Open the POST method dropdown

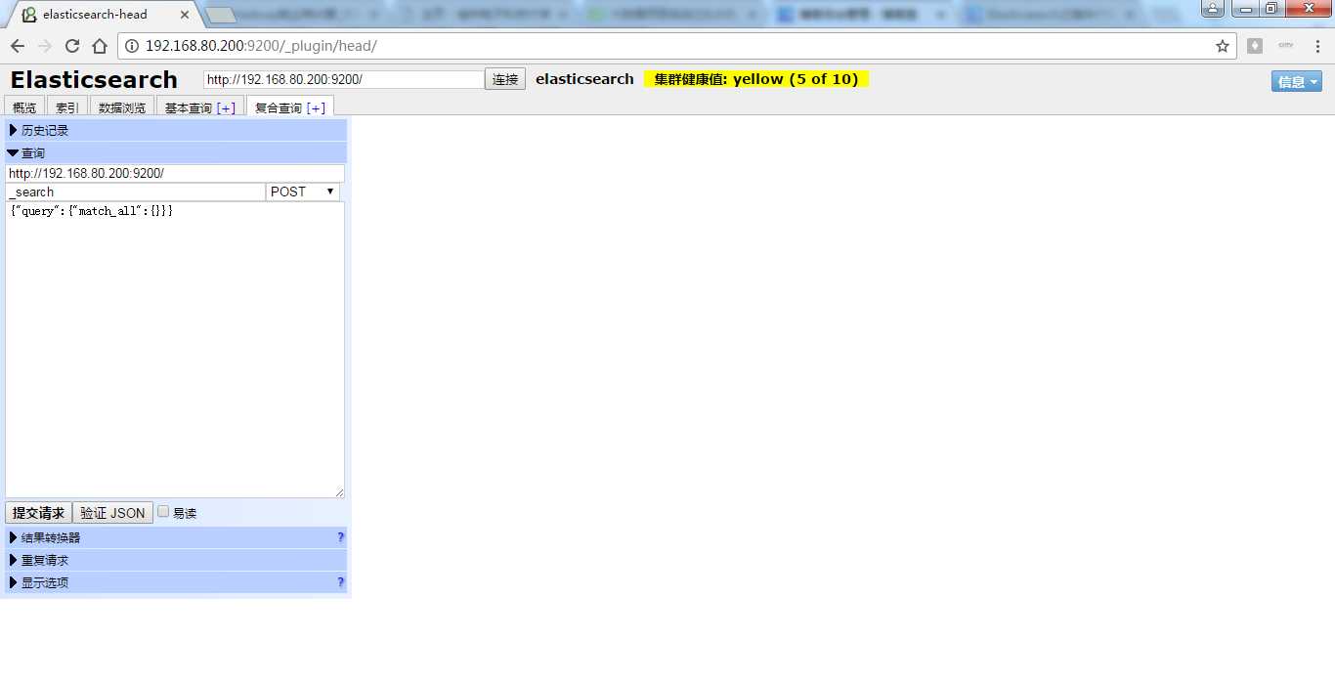[x=303, y=192]
